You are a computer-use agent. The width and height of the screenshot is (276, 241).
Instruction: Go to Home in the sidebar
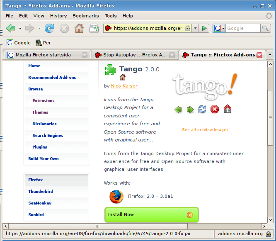coord(34,66)
